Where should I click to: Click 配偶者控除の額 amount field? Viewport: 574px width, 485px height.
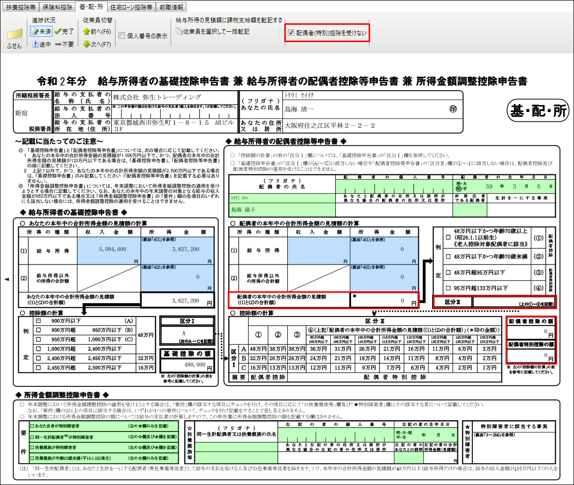(531, 332)
